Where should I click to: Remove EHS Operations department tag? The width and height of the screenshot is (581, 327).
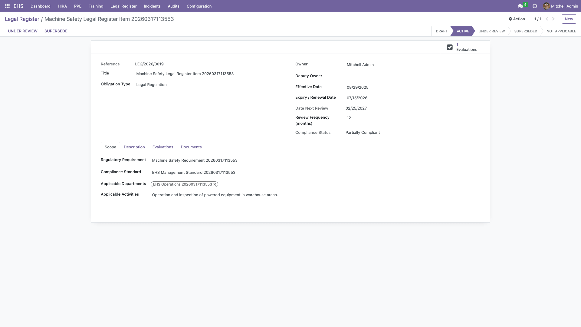(215, 184)
